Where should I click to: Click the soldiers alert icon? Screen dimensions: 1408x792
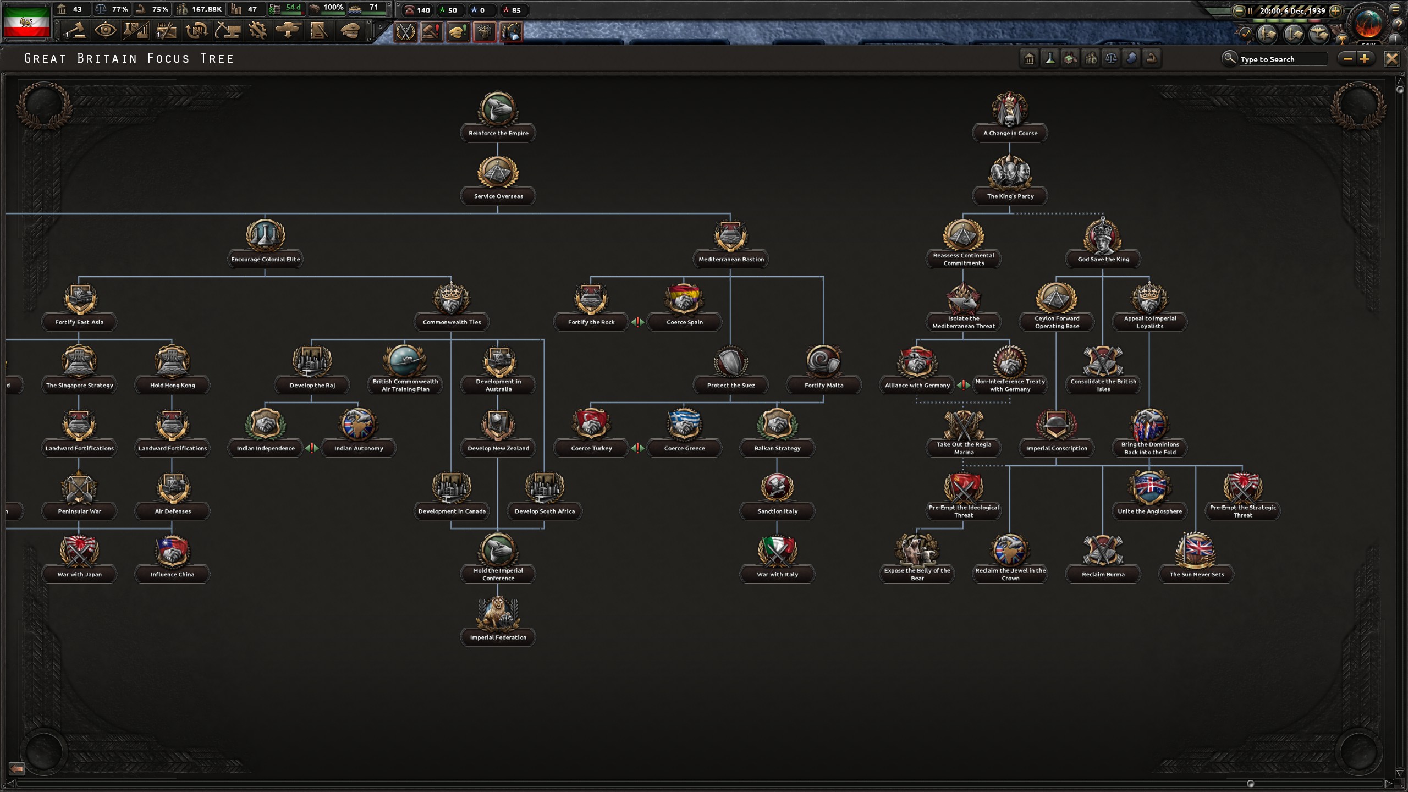485,32
